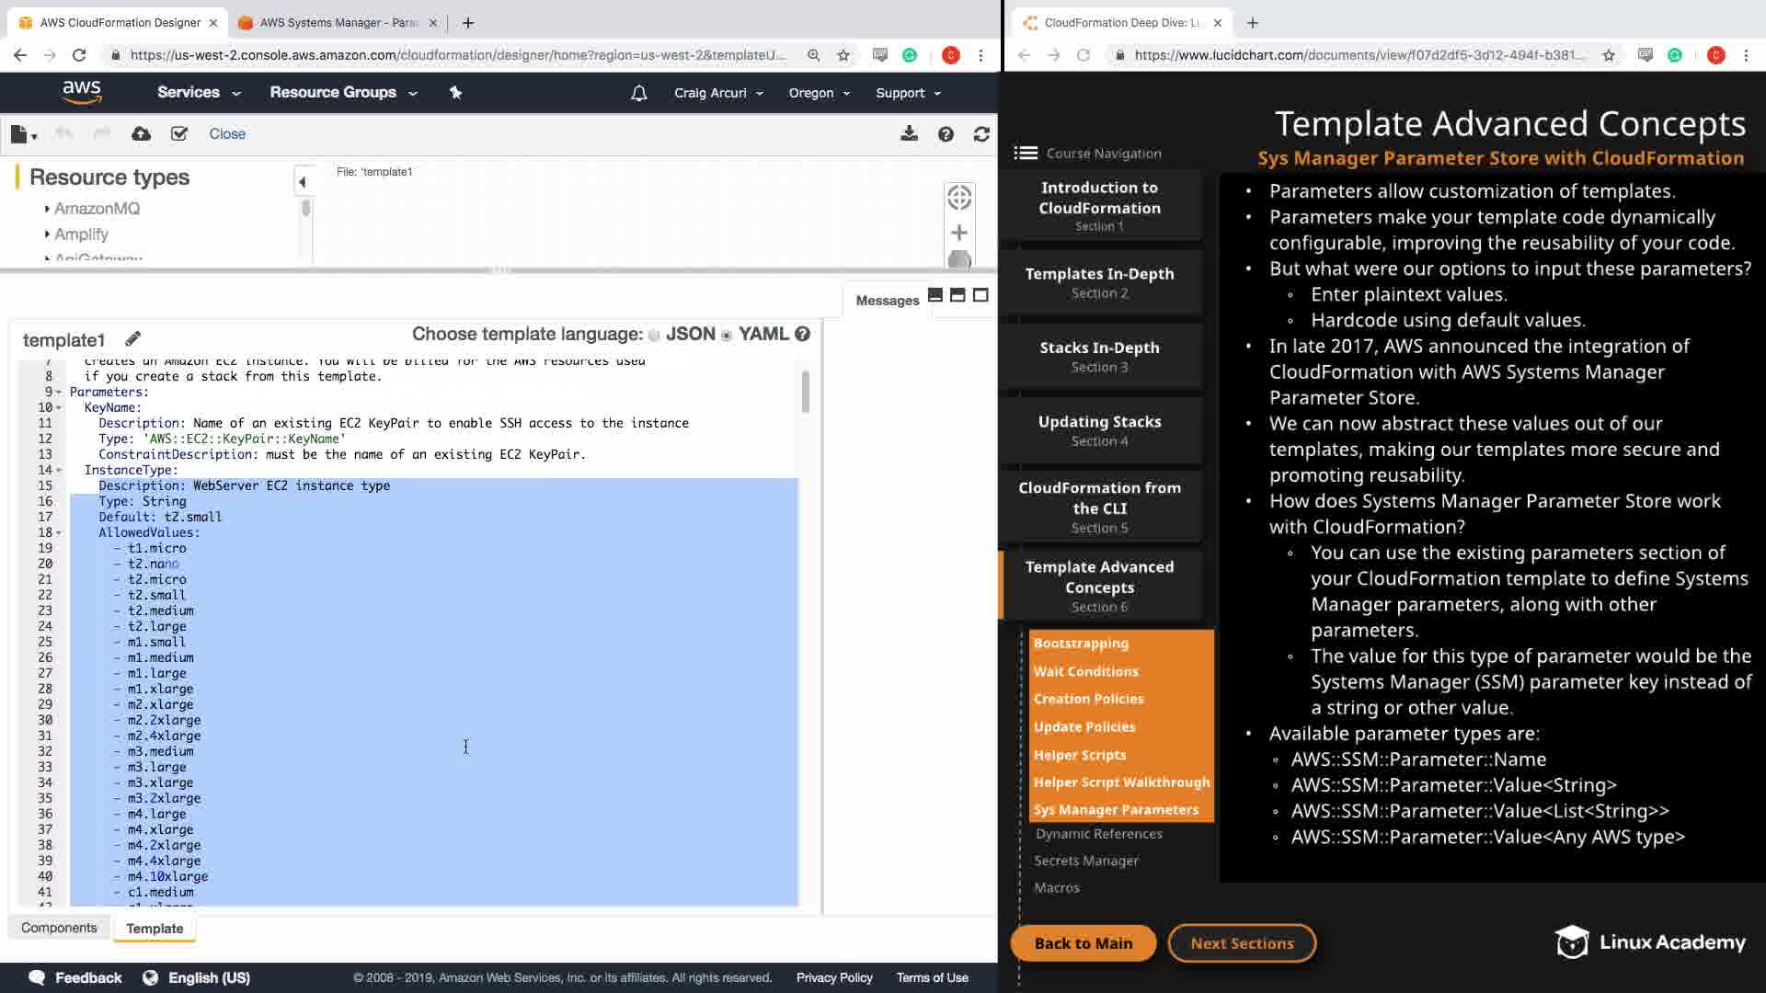The image size is (1766, 993).
Task: Open Dynamic References in course navigation
Action: tap(1098, 834)
